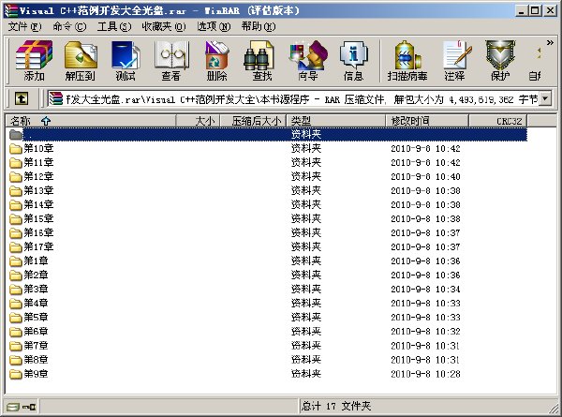562x417 pixels.
Task: Open the address path dropdown
Action: (x=545, y=98)
